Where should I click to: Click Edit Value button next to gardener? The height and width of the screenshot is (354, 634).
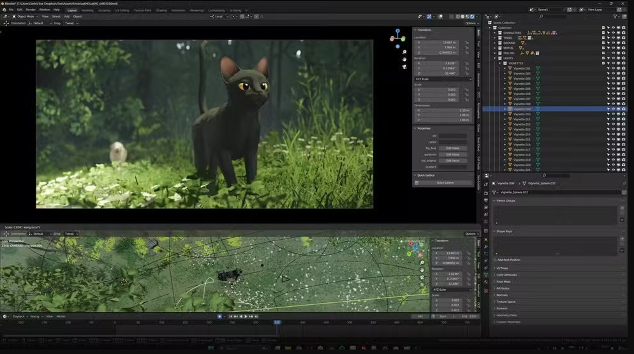452,154
